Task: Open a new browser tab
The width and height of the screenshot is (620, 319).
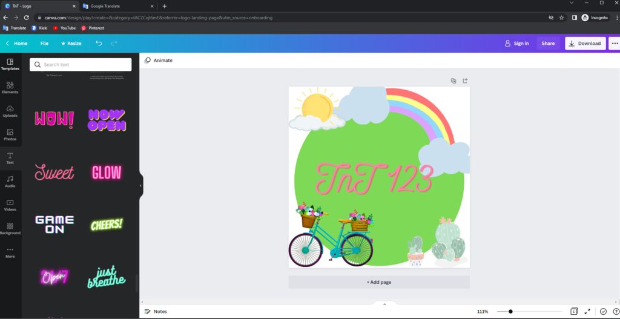Action: (165, 6)
